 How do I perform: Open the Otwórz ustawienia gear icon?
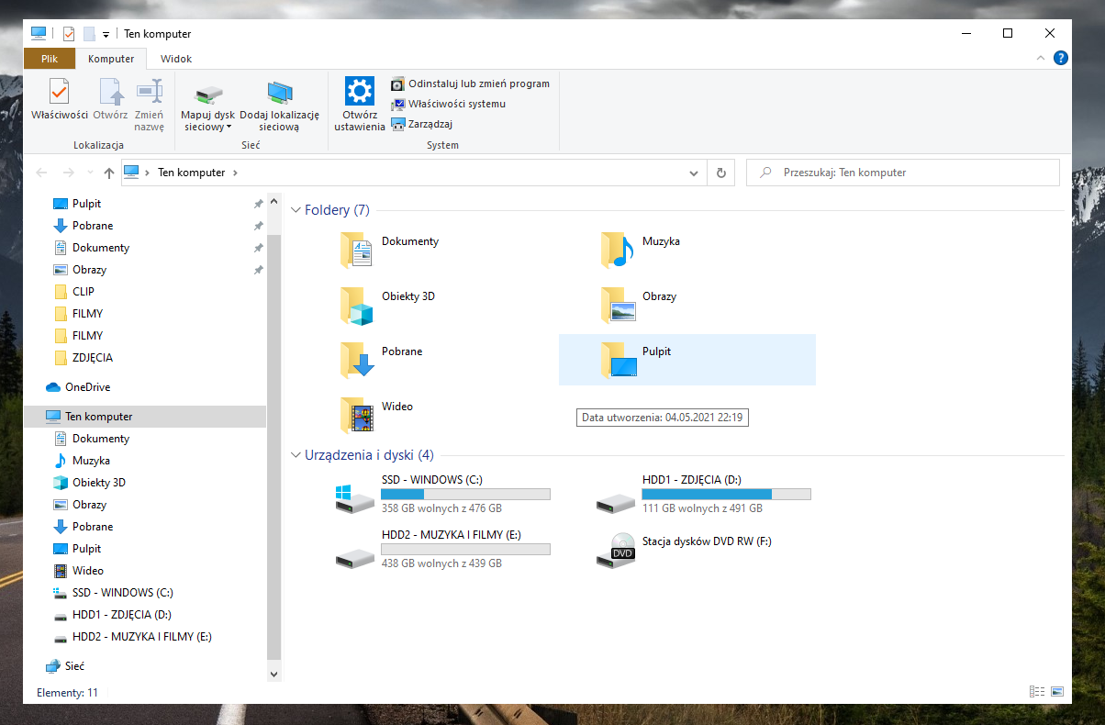(359, 92)
